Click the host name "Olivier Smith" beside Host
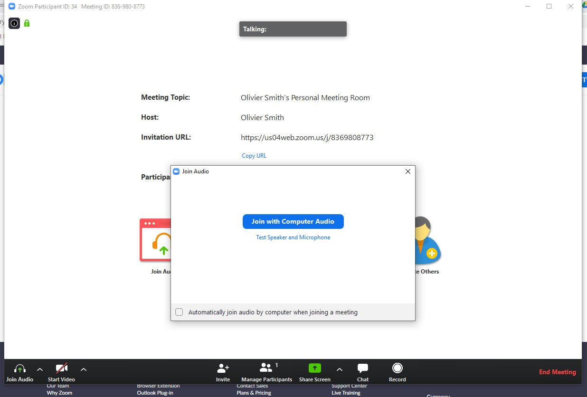The height and width of the screenshot is (397, 587). point(262,118)
